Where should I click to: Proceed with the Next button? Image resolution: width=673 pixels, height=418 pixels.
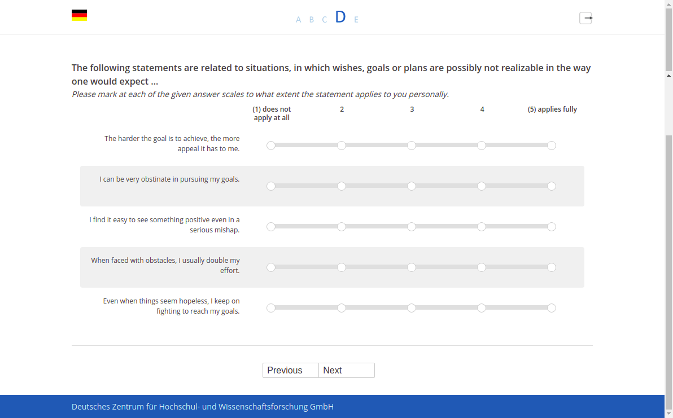point(347,371)
